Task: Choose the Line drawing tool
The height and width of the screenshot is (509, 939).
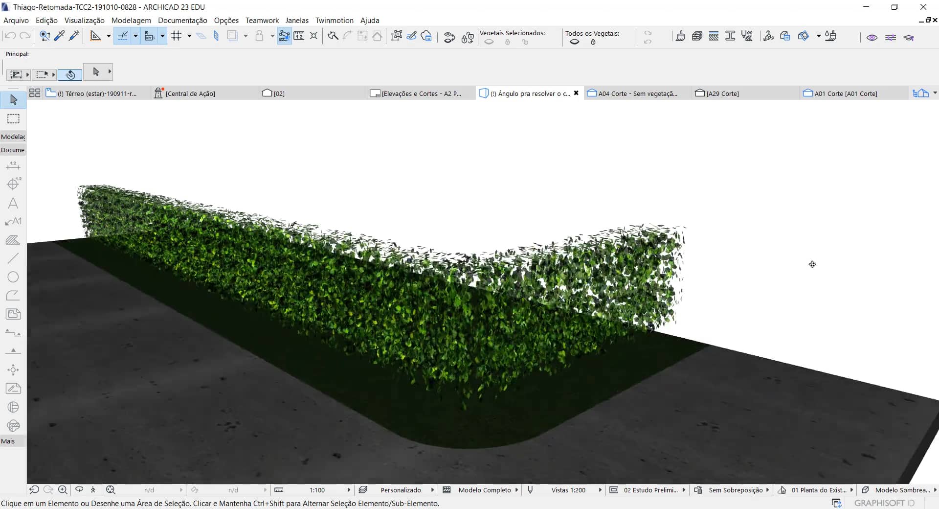Action: [x=13, y=258]
